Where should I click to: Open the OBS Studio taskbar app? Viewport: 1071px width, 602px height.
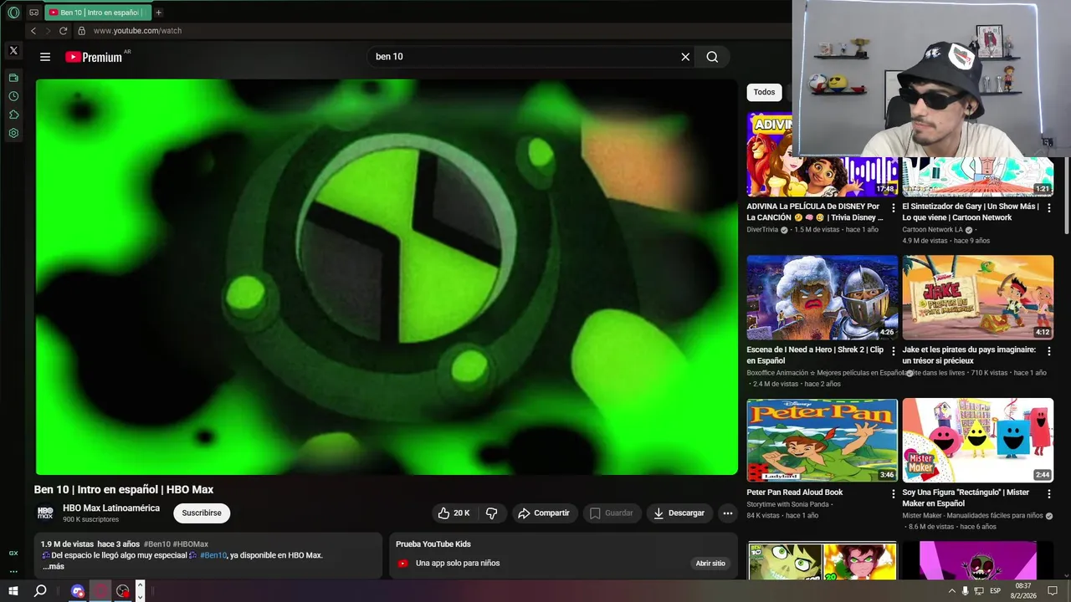123,591
